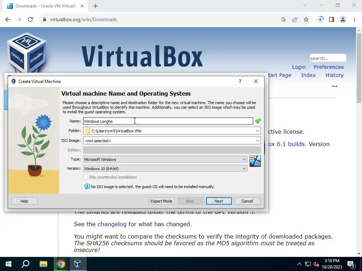This screenshot has width=362, height=271.
Task: Expand the Folder dropdown
Action: point(257,131)
